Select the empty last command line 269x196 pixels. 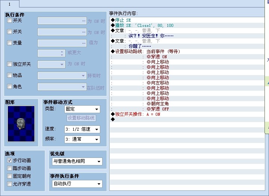pos(187,119)
